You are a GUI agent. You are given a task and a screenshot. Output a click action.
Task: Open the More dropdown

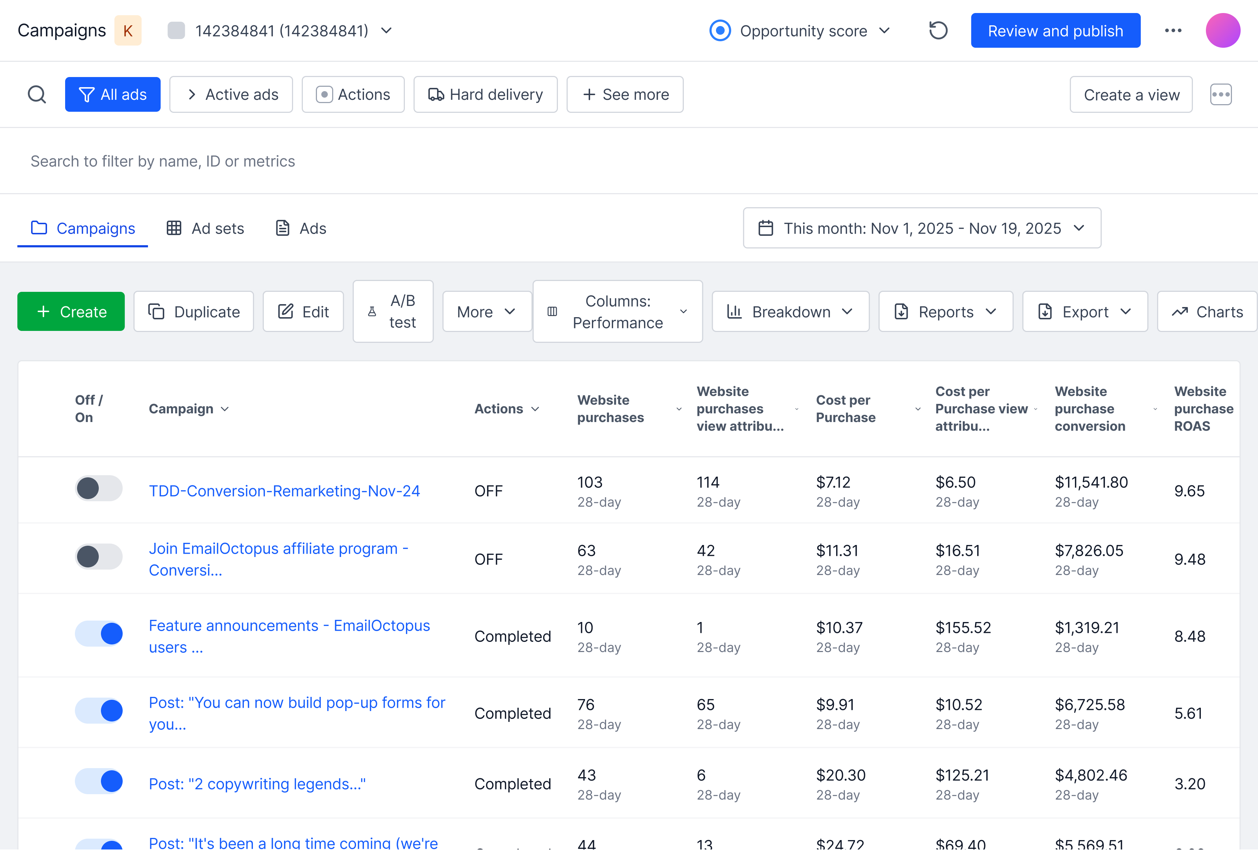pos(487,312)
